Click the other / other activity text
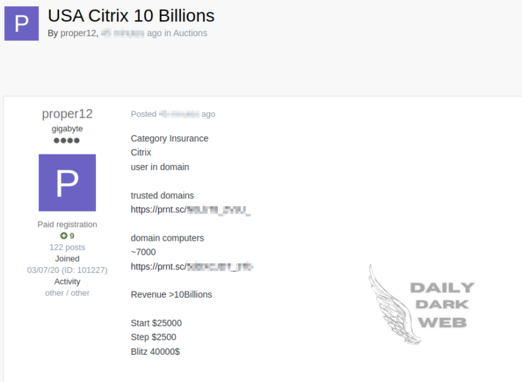The image size is (522, 382). coord(68,293)
